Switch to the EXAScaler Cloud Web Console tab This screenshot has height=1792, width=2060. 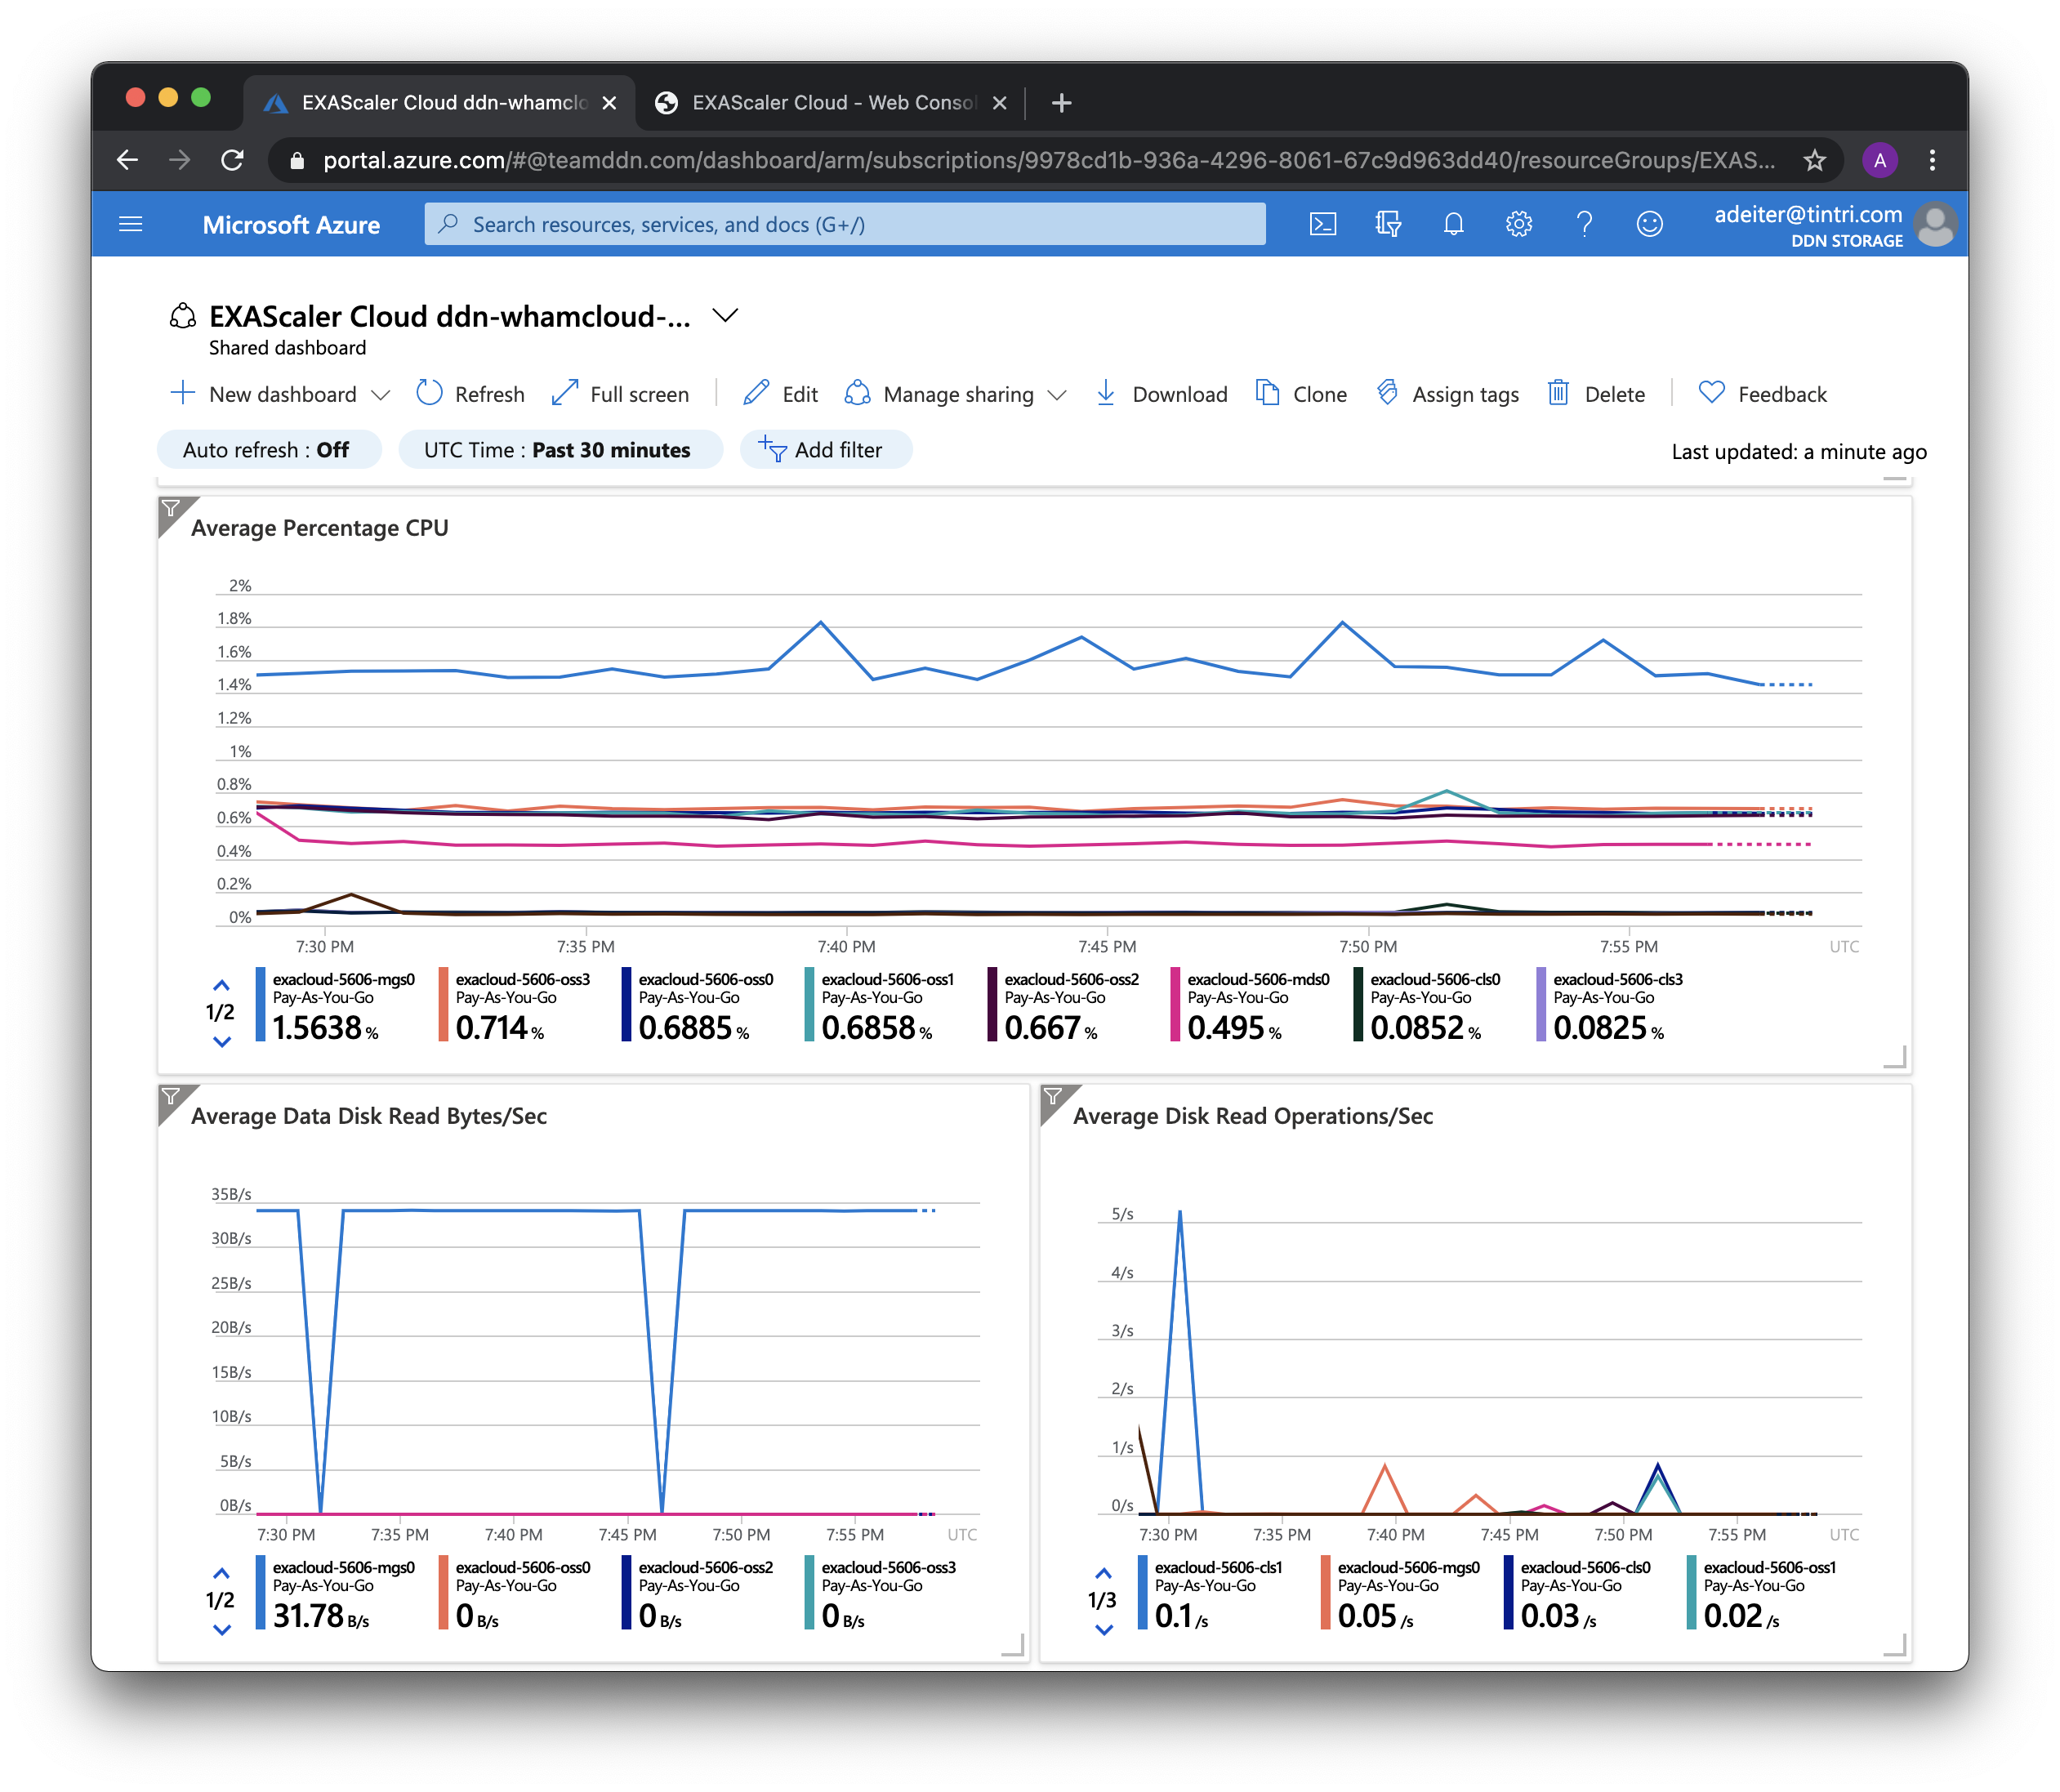(x=831, y=103)
